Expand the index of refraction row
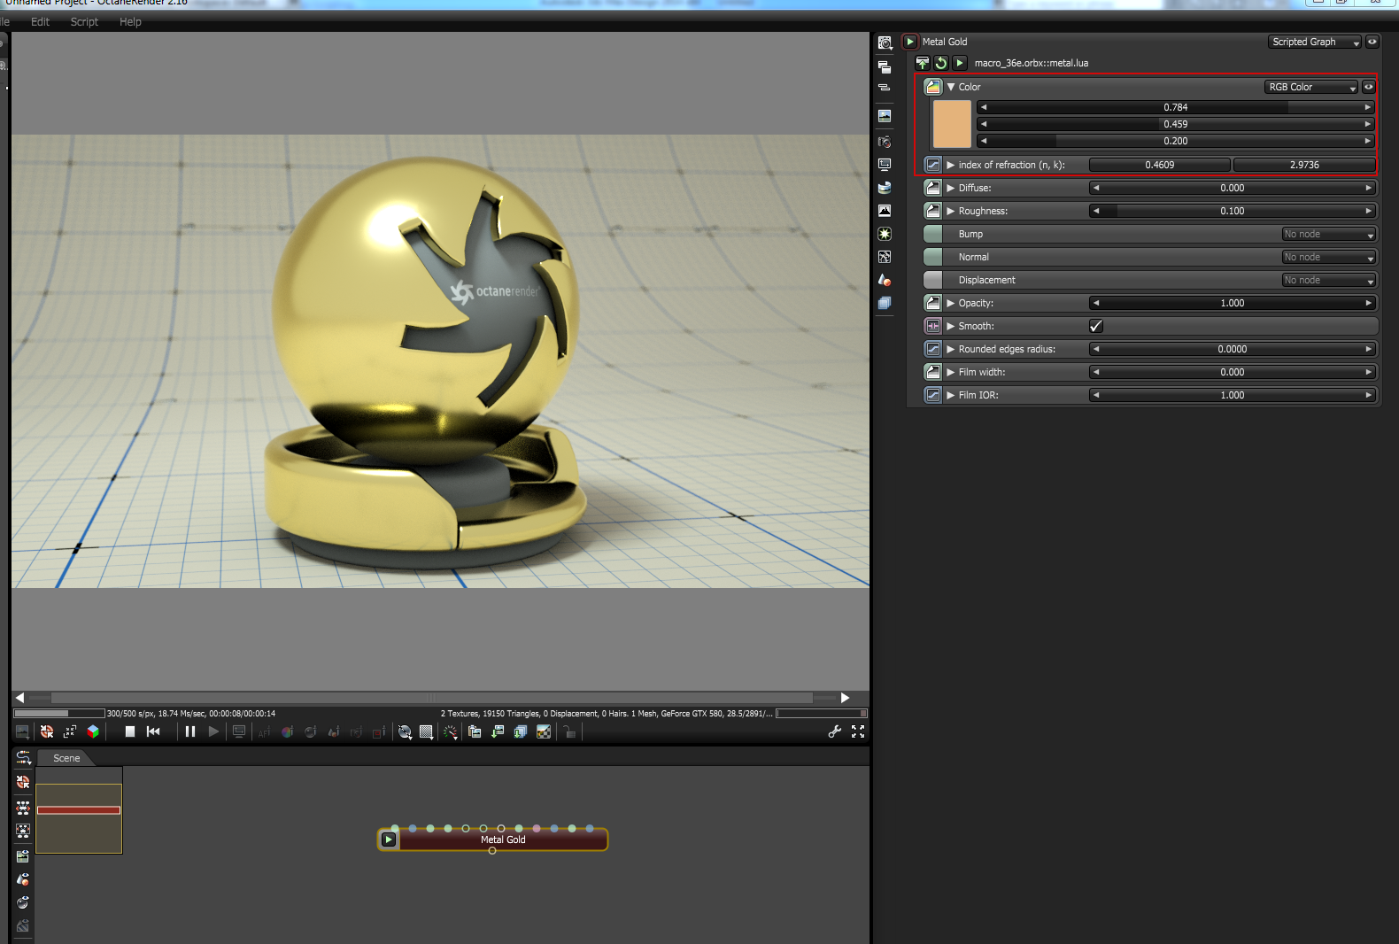The width and height of the screenshot is (1399, 944). [x=951, y=165]
